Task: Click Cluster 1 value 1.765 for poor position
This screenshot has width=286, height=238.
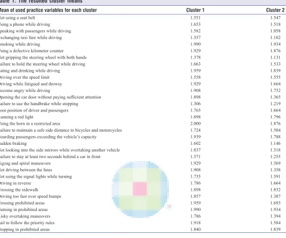Action: click(x=195, y=110)
